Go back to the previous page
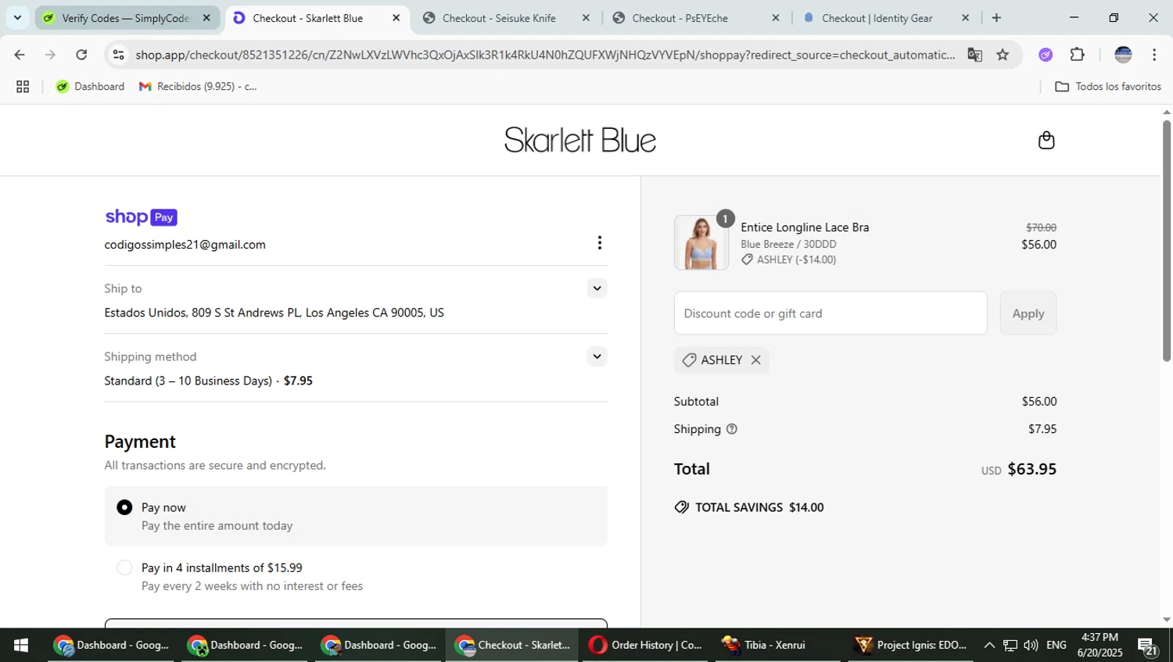 pos(20,55)
